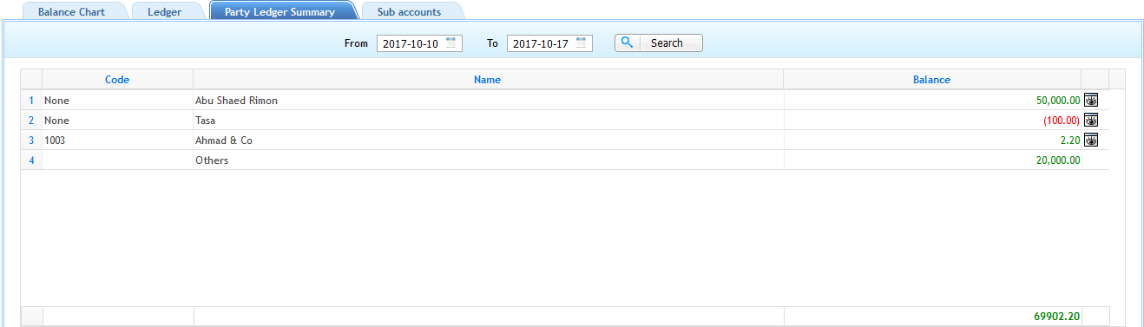
Task: Click the 50,000.00 balance value
Action: 1058,101
